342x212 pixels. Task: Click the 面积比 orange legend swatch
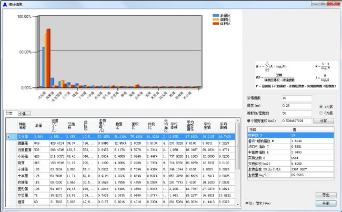(x=215, y=19)
